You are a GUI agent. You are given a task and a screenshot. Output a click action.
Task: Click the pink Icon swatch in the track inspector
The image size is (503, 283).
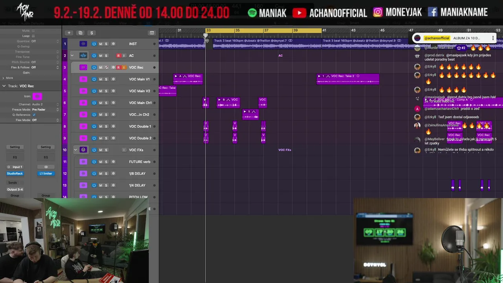coord(37,96)
